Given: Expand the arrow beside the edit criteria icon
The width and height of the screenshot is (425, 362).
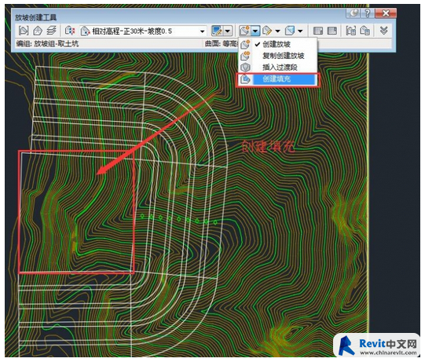Looking at the screenshot, I should point(228,31).
